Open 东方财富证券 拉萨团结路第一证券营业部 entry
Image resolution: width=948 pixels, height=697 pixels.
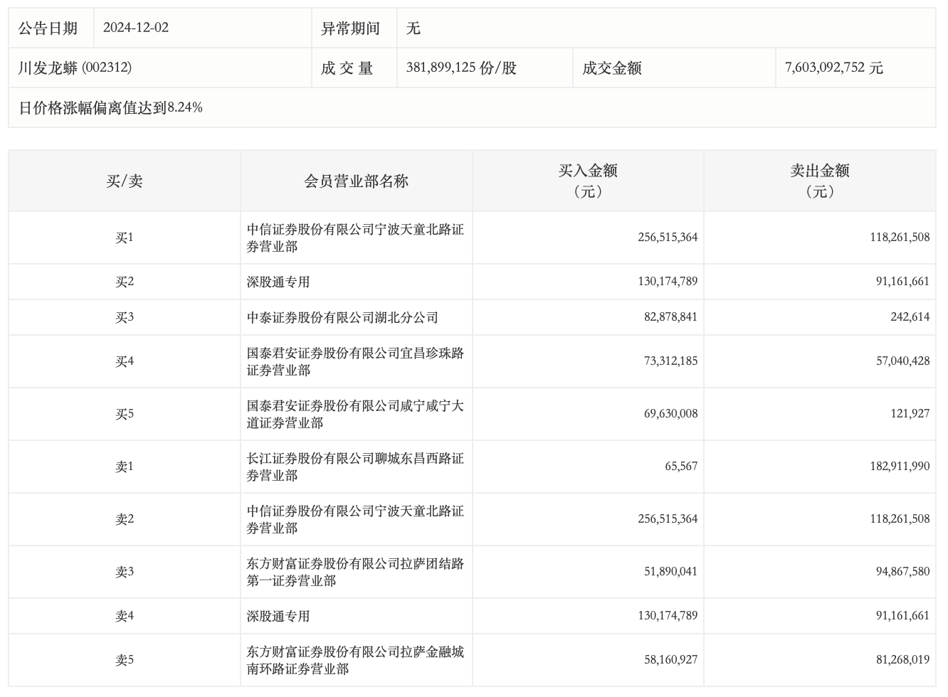point(355,572)
